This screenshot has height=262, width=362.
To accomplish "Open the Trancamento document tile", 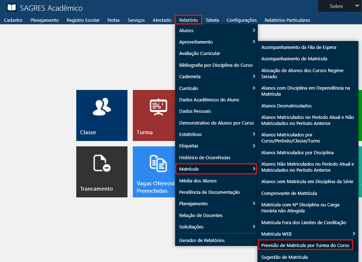I will click(102, 164).
